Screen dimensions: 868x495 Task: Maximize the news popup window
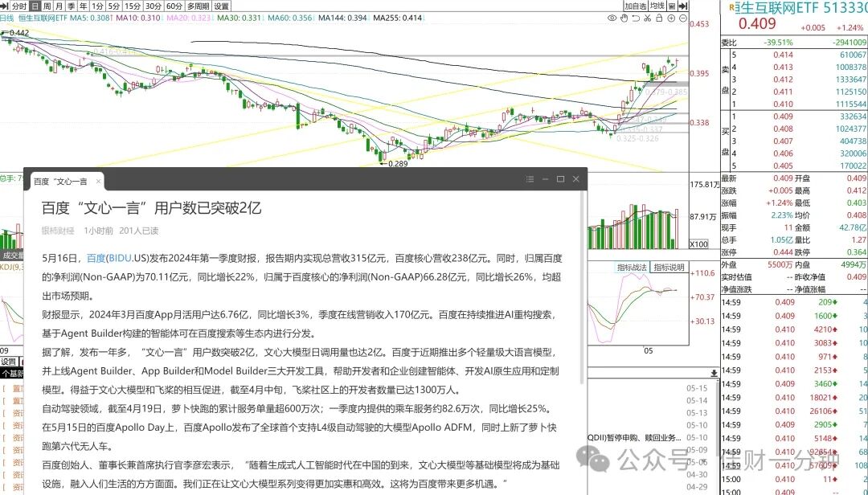tap(560, 179)
